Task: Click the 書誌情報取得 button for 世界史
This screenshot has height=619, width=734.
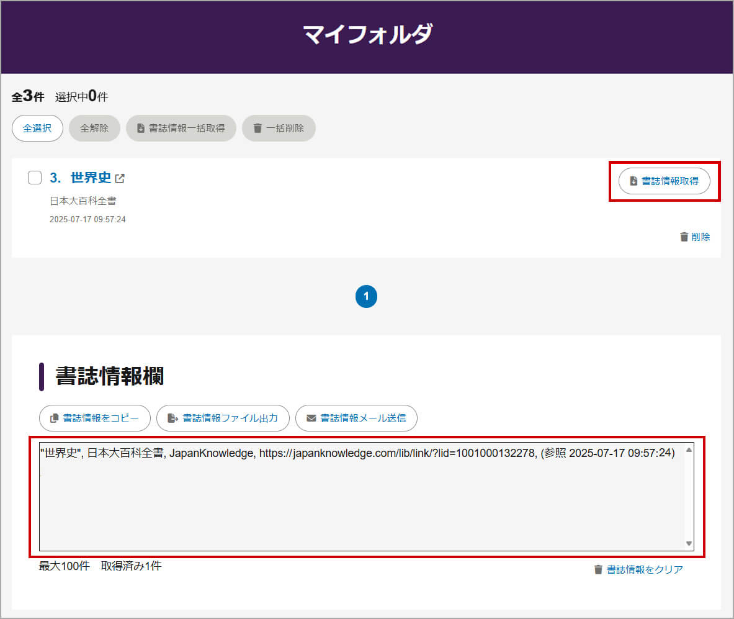Action: pos(665,181)
